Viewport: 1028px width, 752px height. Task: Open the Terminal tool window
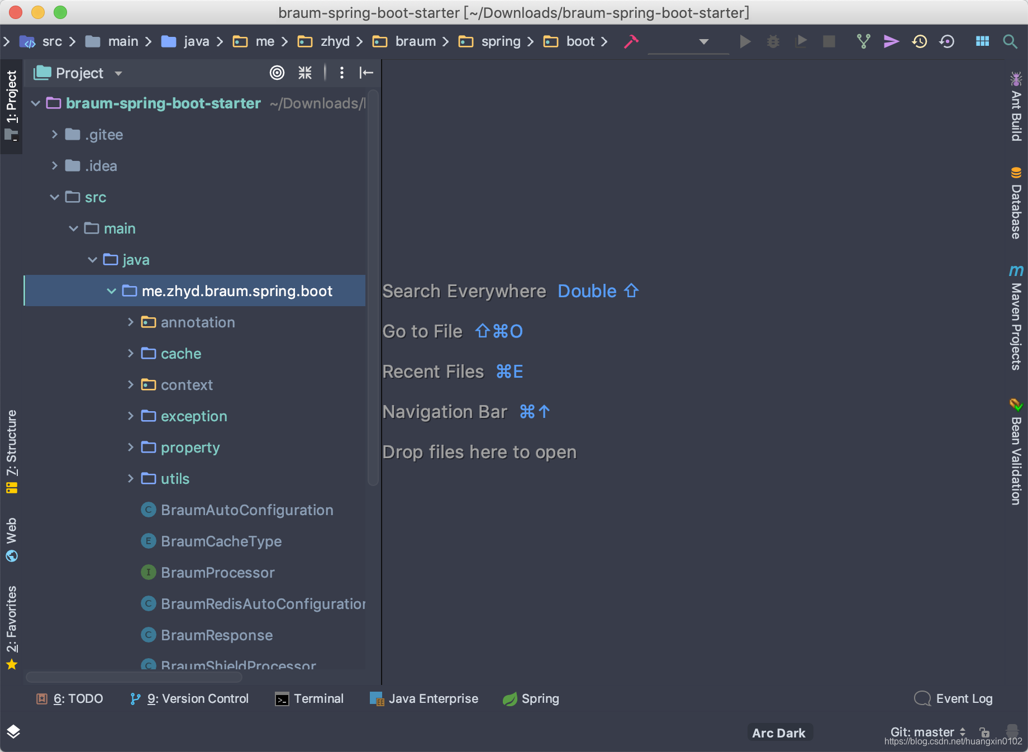point(310,699)
